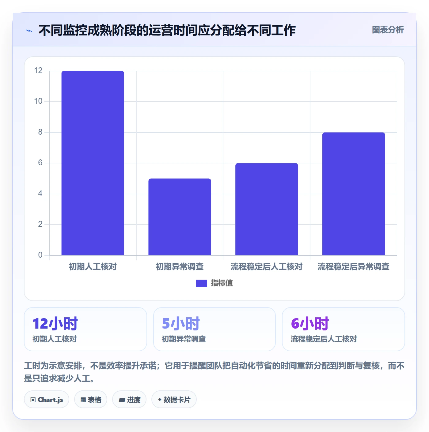429x432 pixels.
Task: Select the 流程稳定后异常调查 bar in chart
Action: (x=354, y=194)
